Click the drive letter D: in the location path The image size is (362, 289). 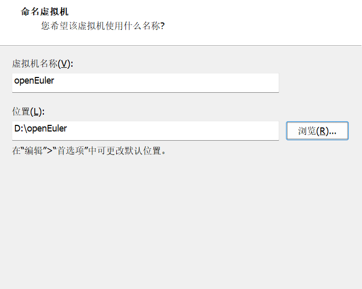click(x=19, y=128)
